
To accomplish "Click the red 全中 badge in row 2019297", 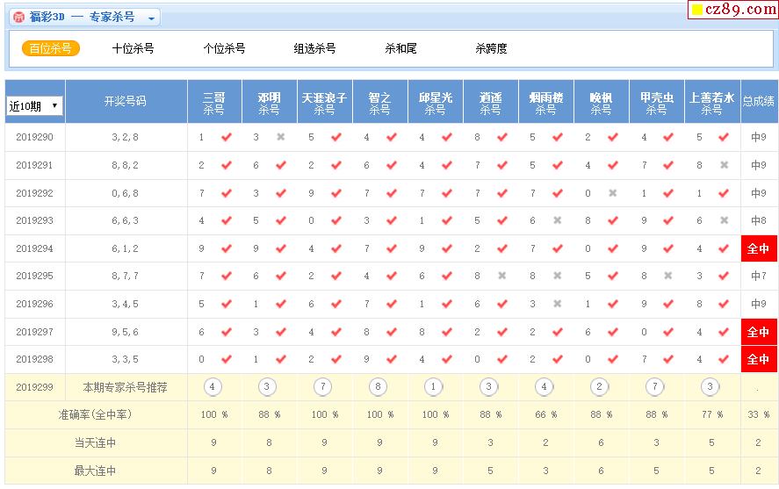I will click(759, 332).
